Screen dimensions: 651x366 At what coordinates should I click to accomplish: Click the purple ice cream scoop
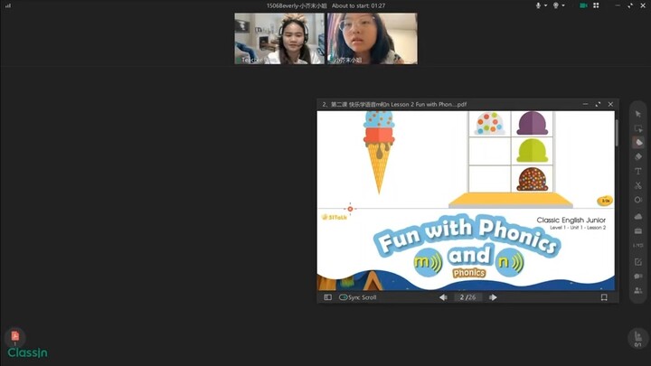[x=532, y=123]
